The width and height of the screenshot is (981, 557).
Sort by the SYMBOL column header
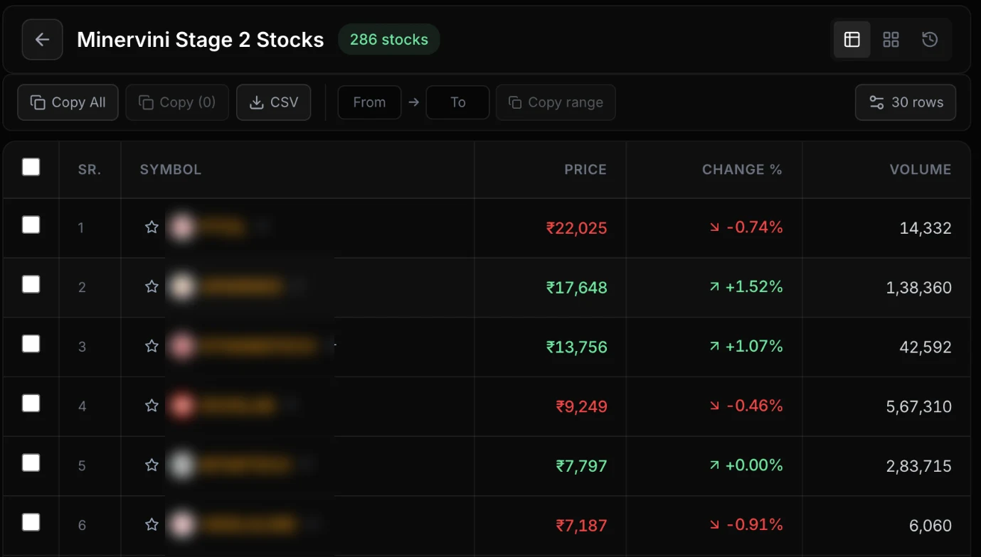point(171,170)
